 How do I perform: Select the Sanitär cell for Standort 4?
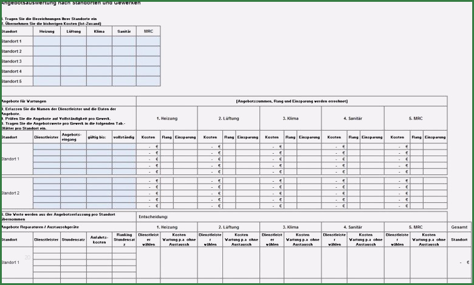click(x=124, y=71)
